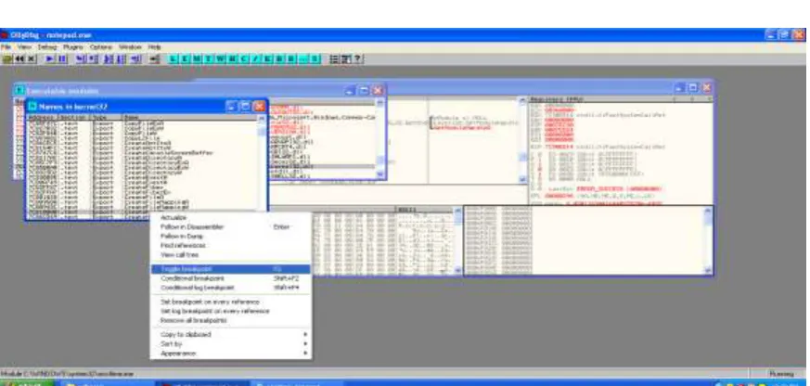
Task: Expand the Appearance submenu
Action: coord(230,354)
